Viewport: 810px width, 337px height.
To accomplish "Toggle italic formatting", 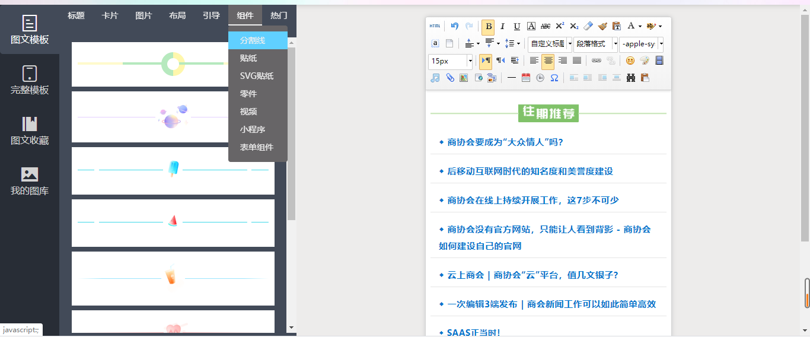I will point(503,26).
